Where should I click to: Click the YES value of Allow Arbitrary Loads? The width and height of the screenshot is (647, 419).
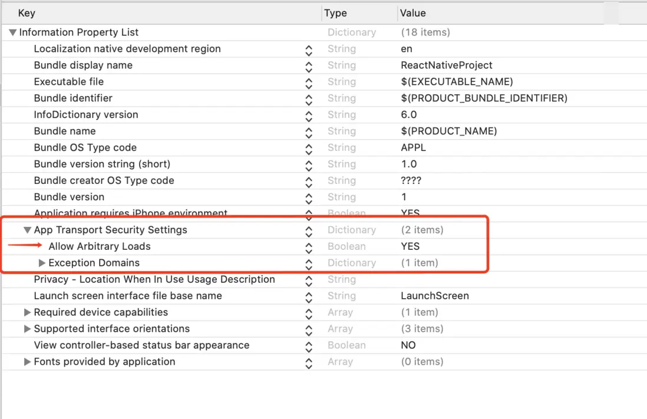pos(410,246)
